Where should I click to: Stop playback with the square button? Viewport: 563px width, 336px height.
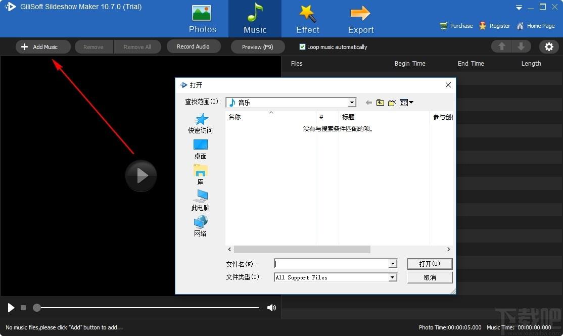point(23,308)
